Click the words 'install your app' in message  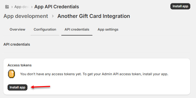[x=155, y=74]
